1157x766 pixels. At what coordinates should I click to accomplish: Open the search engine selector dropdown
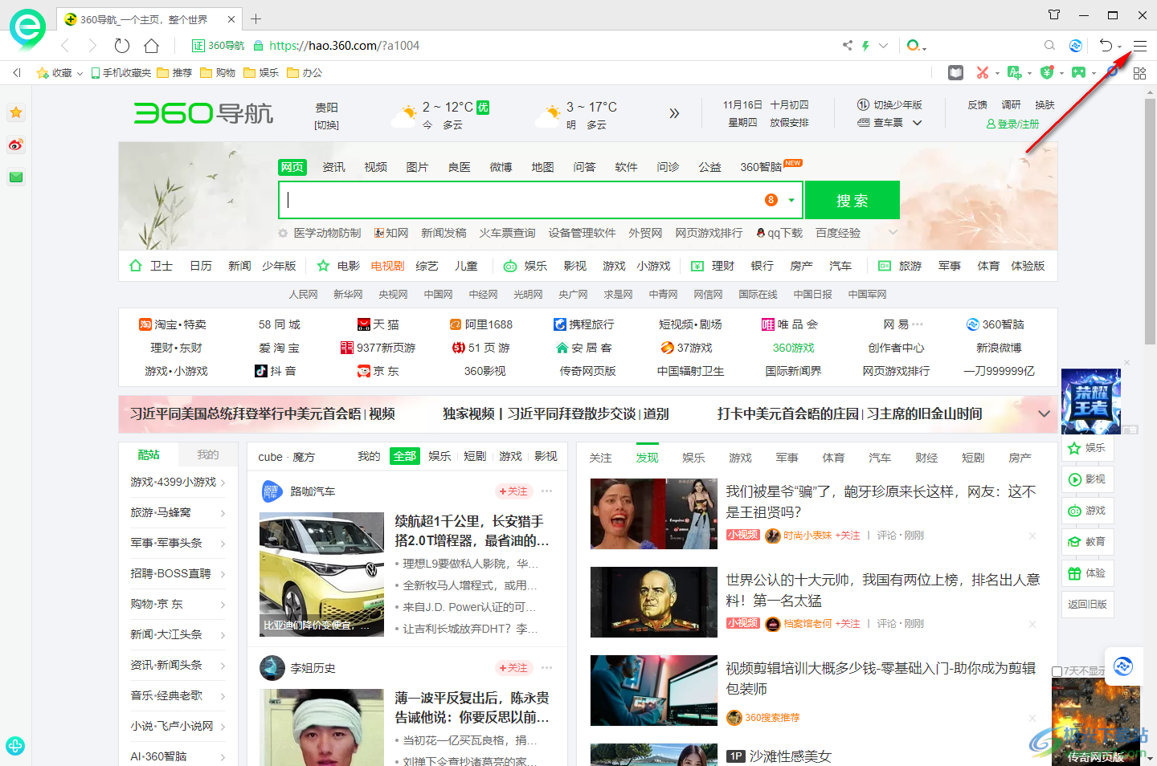[x=917, y=46]
